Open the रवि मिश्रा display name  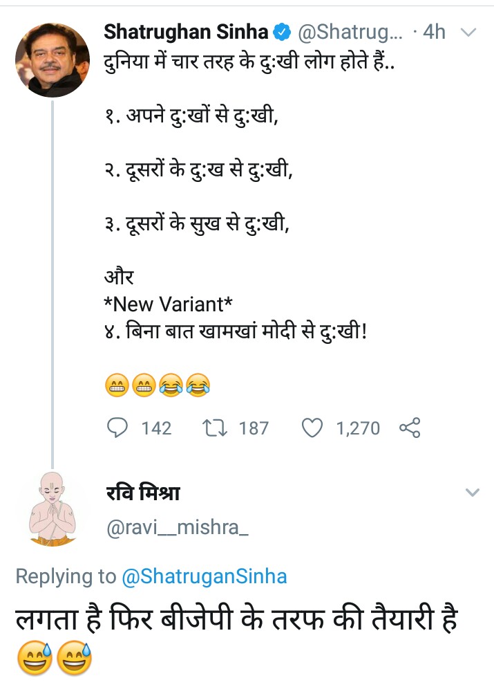(x=143, y=493)
